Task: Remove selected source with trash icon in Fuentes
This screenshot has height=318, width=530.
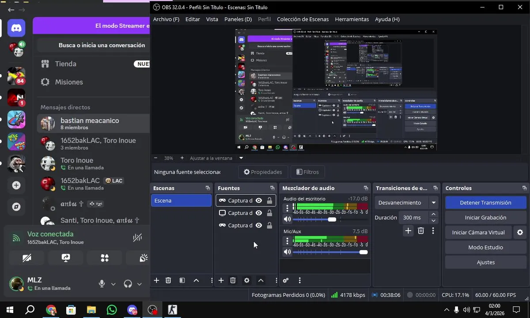Action: (233, 280)
